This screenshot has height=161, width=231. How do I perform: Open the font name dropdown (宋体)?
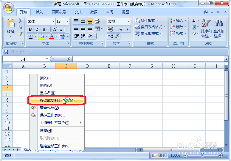tap(53, 21)
